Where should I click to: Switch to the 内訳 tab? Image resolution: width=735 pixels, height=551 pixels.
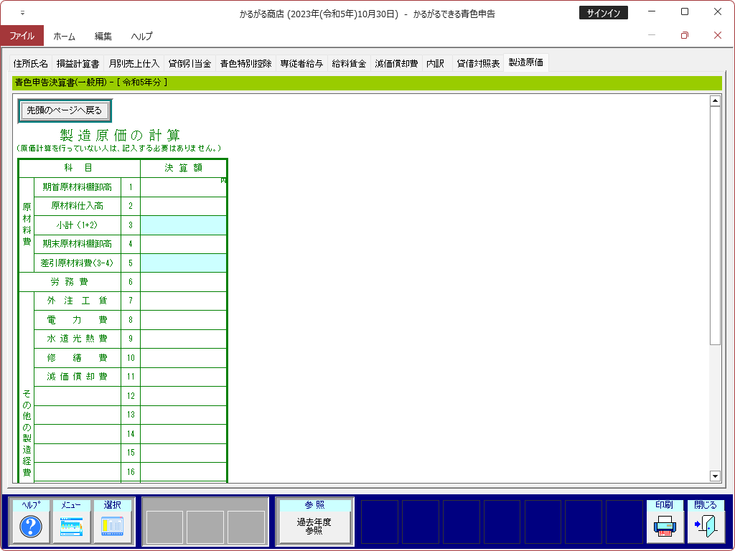pyautogui.click(x=437, y=63)
